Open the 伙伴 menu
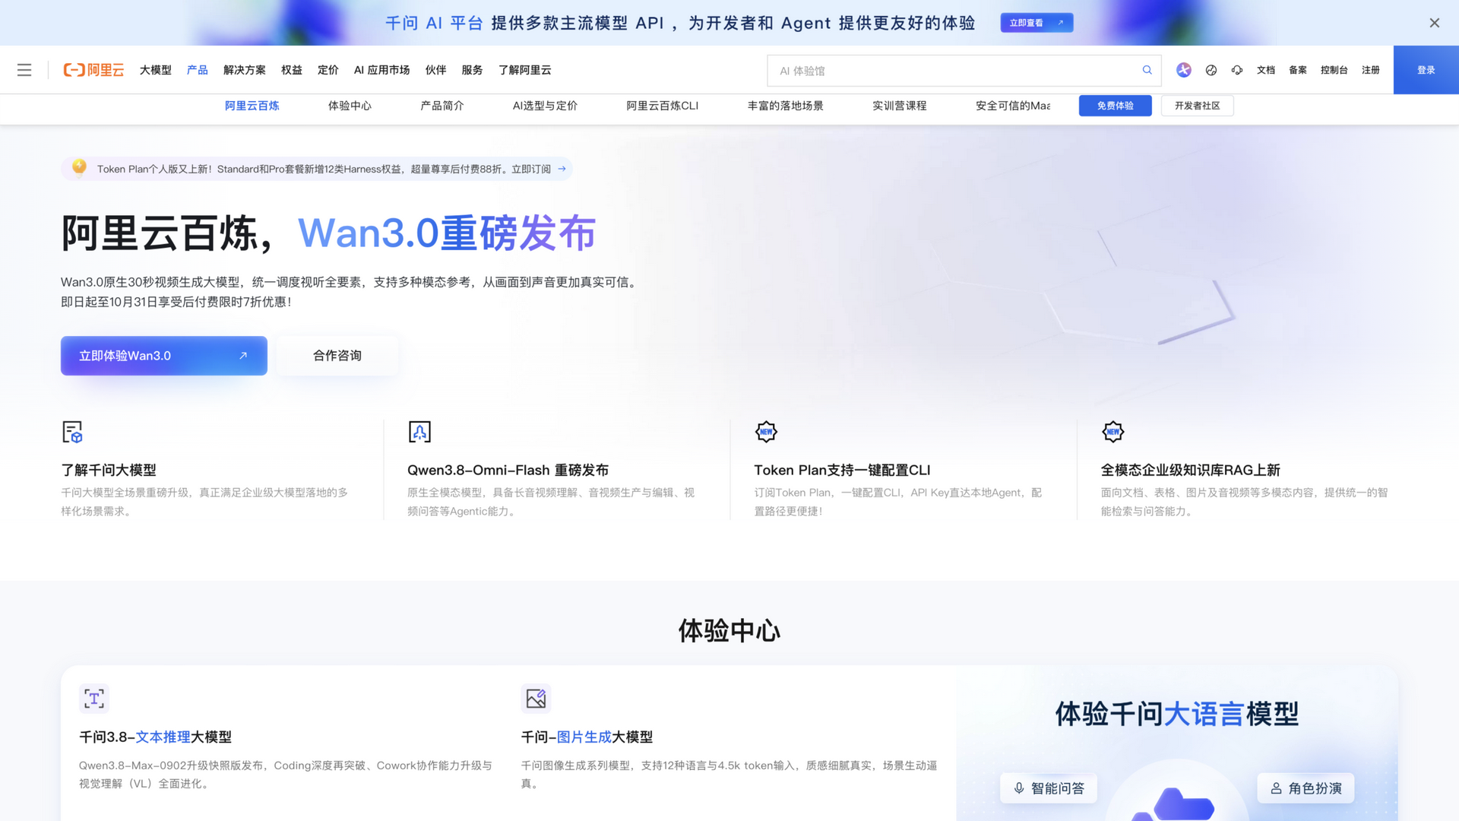Viewport: 1459px width, 821px height. tap(436, 70)
